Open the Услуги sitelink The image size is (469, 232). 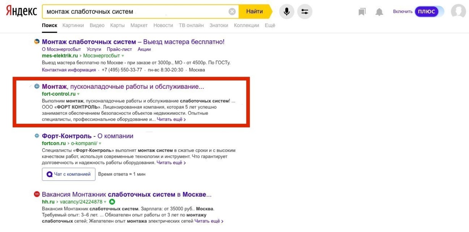[x=94, y=49]
